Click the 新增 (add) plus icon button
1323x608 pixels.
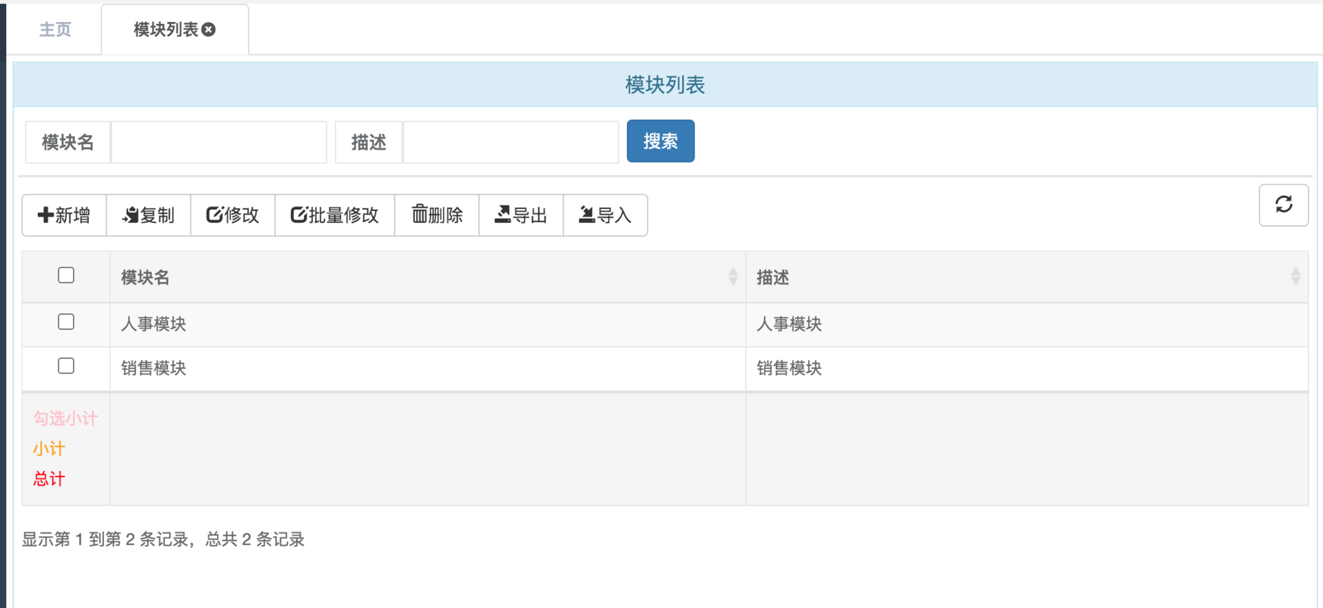[x=64, y=215]
